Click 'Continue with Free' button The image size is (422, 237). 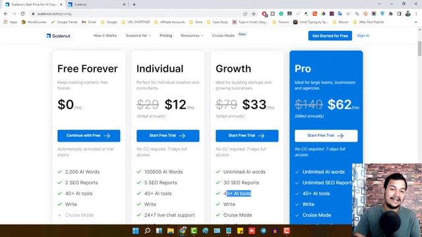click(88, 136)
